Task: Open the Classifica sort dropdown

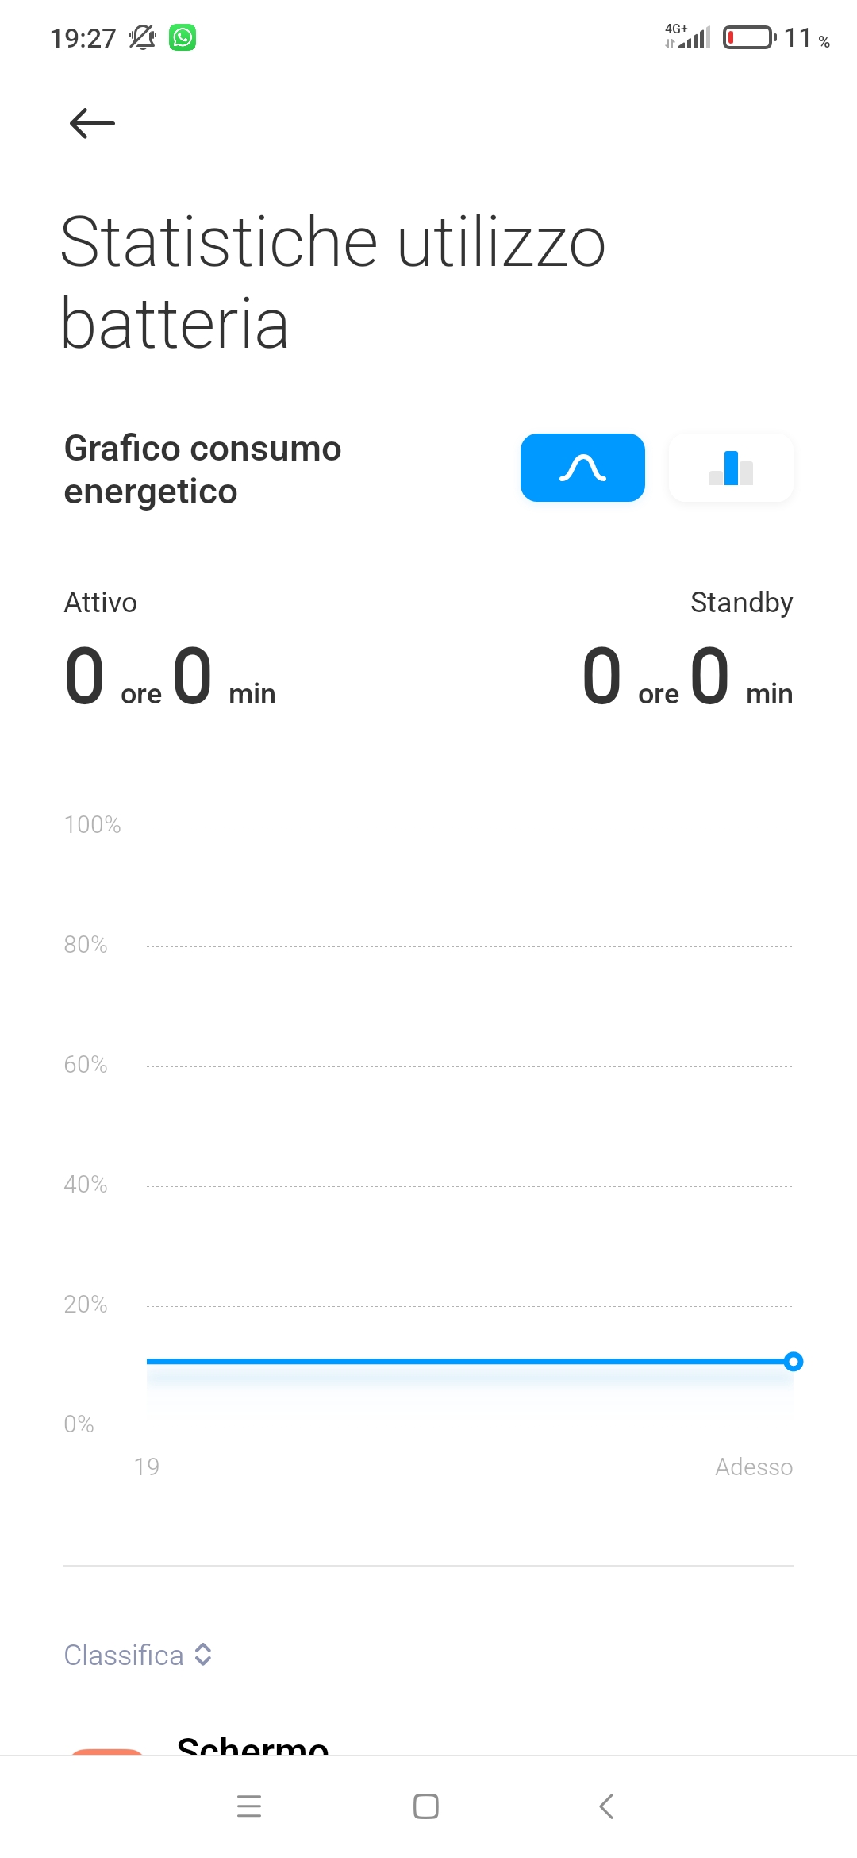Action: (x=138, y=1656)
